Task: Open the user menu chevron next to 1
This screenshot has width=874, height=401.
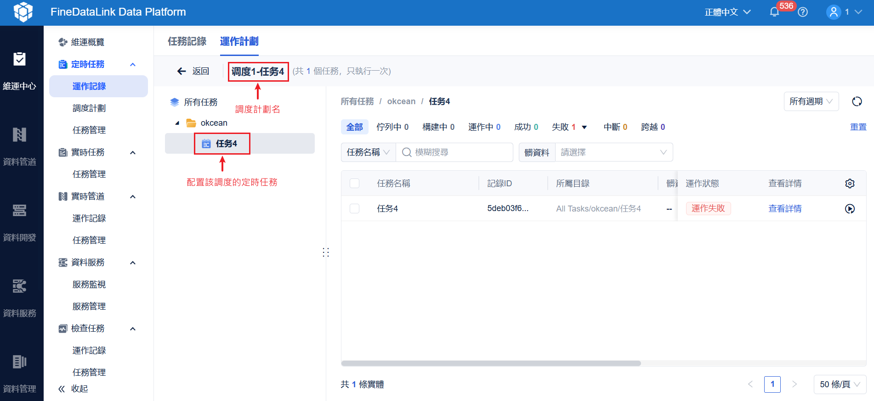Action: (x=858, y=12)
